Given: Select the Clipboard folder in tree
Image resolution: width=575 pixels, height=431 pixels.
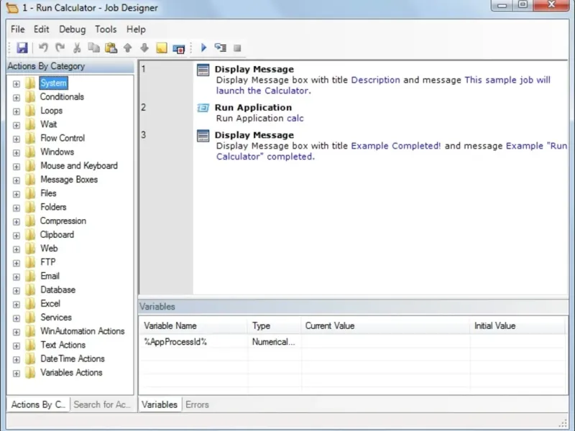Looking at the screenshot, I should click(x=56, y=235).
